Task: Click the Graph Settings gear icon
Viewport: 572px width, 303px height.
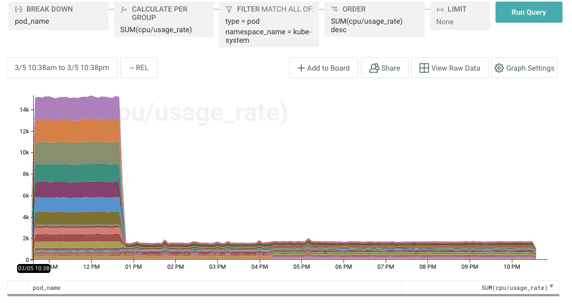Action: tap(499, 68)
